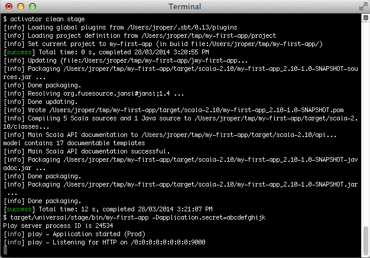This screenshot has height=258, width=370.
Task: Click the "model contains 17 documentable templates" line
Action: (x=74, y=143)
